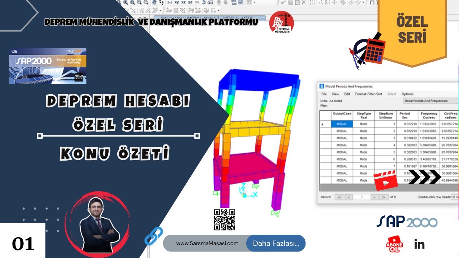Open Options menu in Modal Periods window

point(407,94)
